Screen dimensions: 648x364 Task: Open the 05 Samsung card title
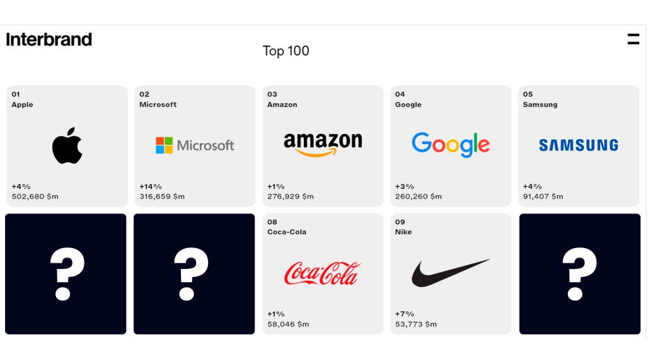[540, 100]
